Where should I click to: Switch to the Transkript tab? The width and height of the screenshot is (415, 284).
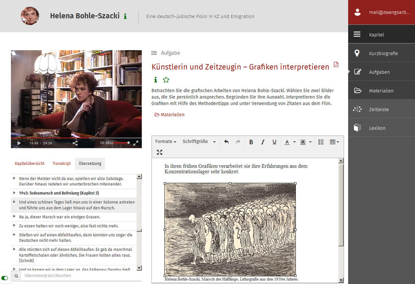61,164
